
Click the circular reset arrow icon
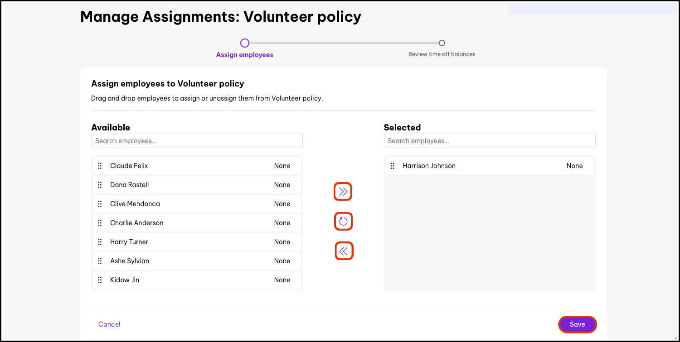pyautogui.click(x=343, y=222)
